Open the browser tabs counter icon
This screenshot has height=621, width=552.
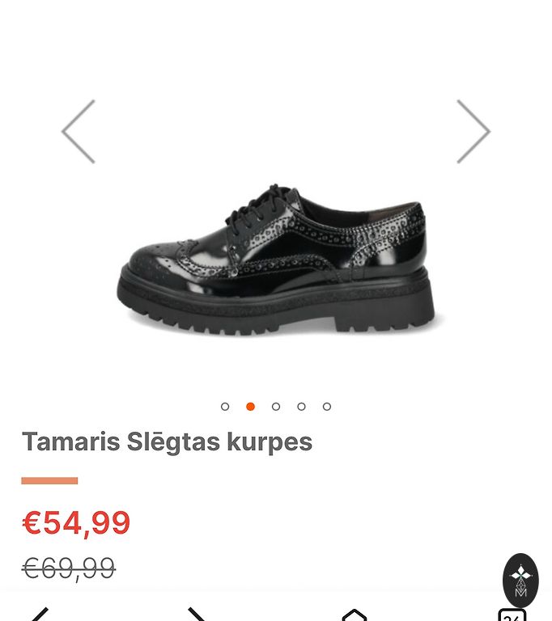point(512,615)
